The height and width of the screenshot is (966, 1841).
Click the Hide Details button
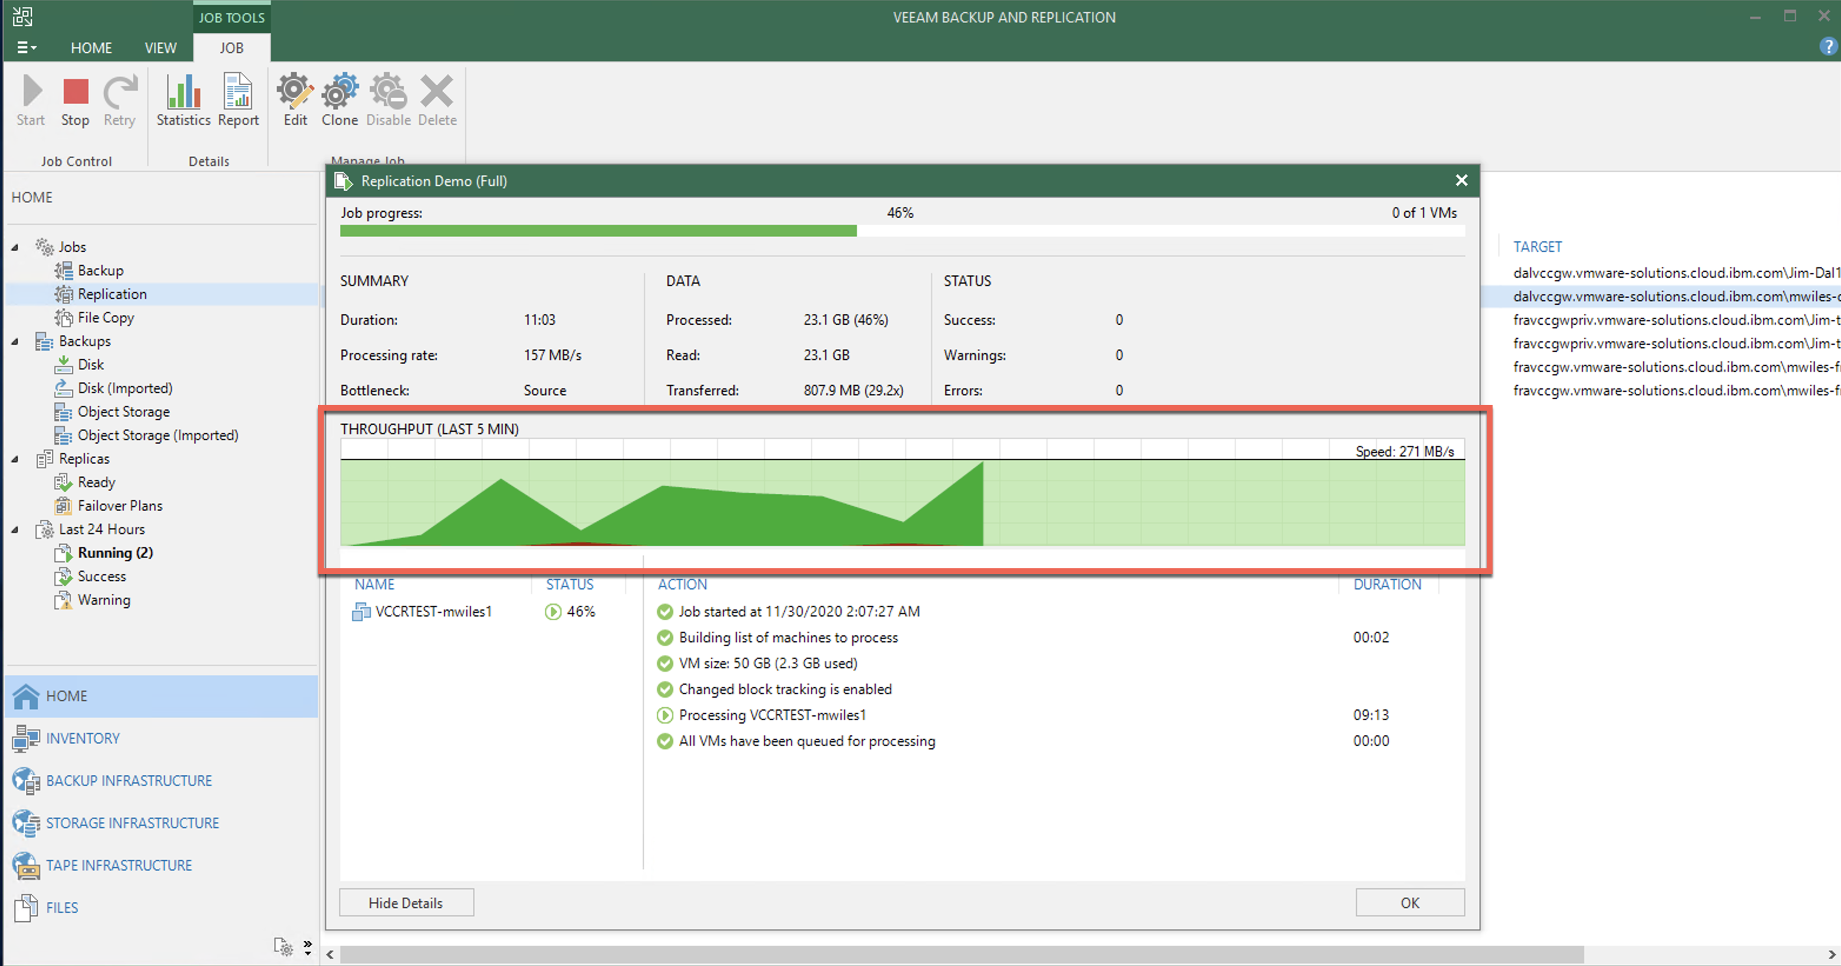406,902
